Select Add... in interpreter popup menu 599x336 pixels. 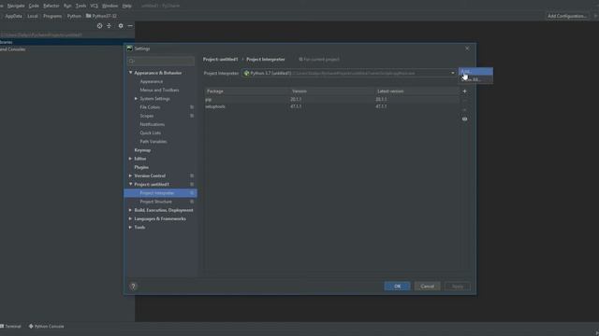(x=475, y=71)
